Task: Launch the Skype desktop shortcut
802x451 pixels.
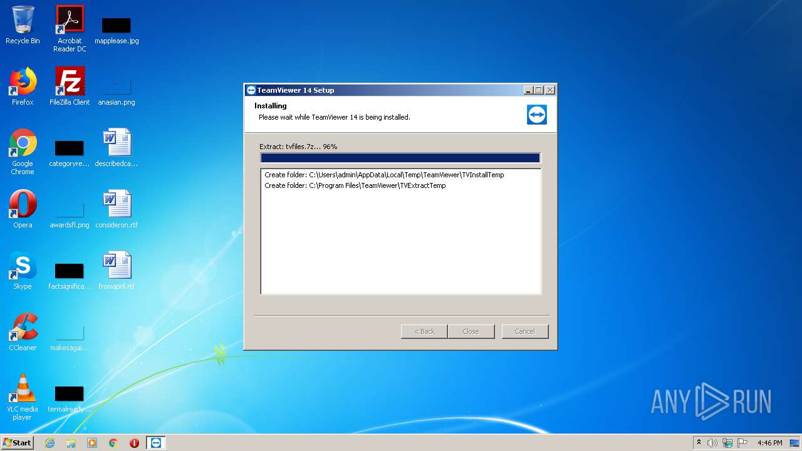Action: [x=23, y=271]
